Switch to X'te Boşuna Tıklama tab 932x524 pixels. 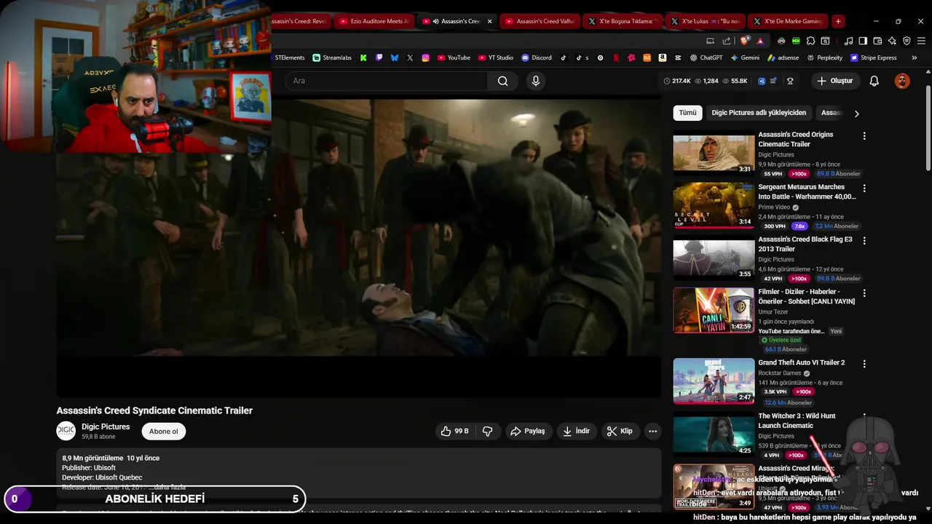pos(623,21)
